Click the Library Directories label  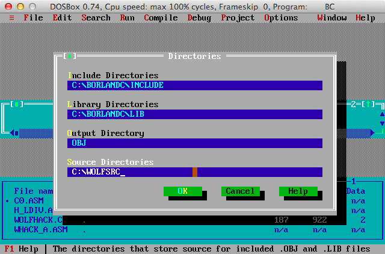coord(113,104)
